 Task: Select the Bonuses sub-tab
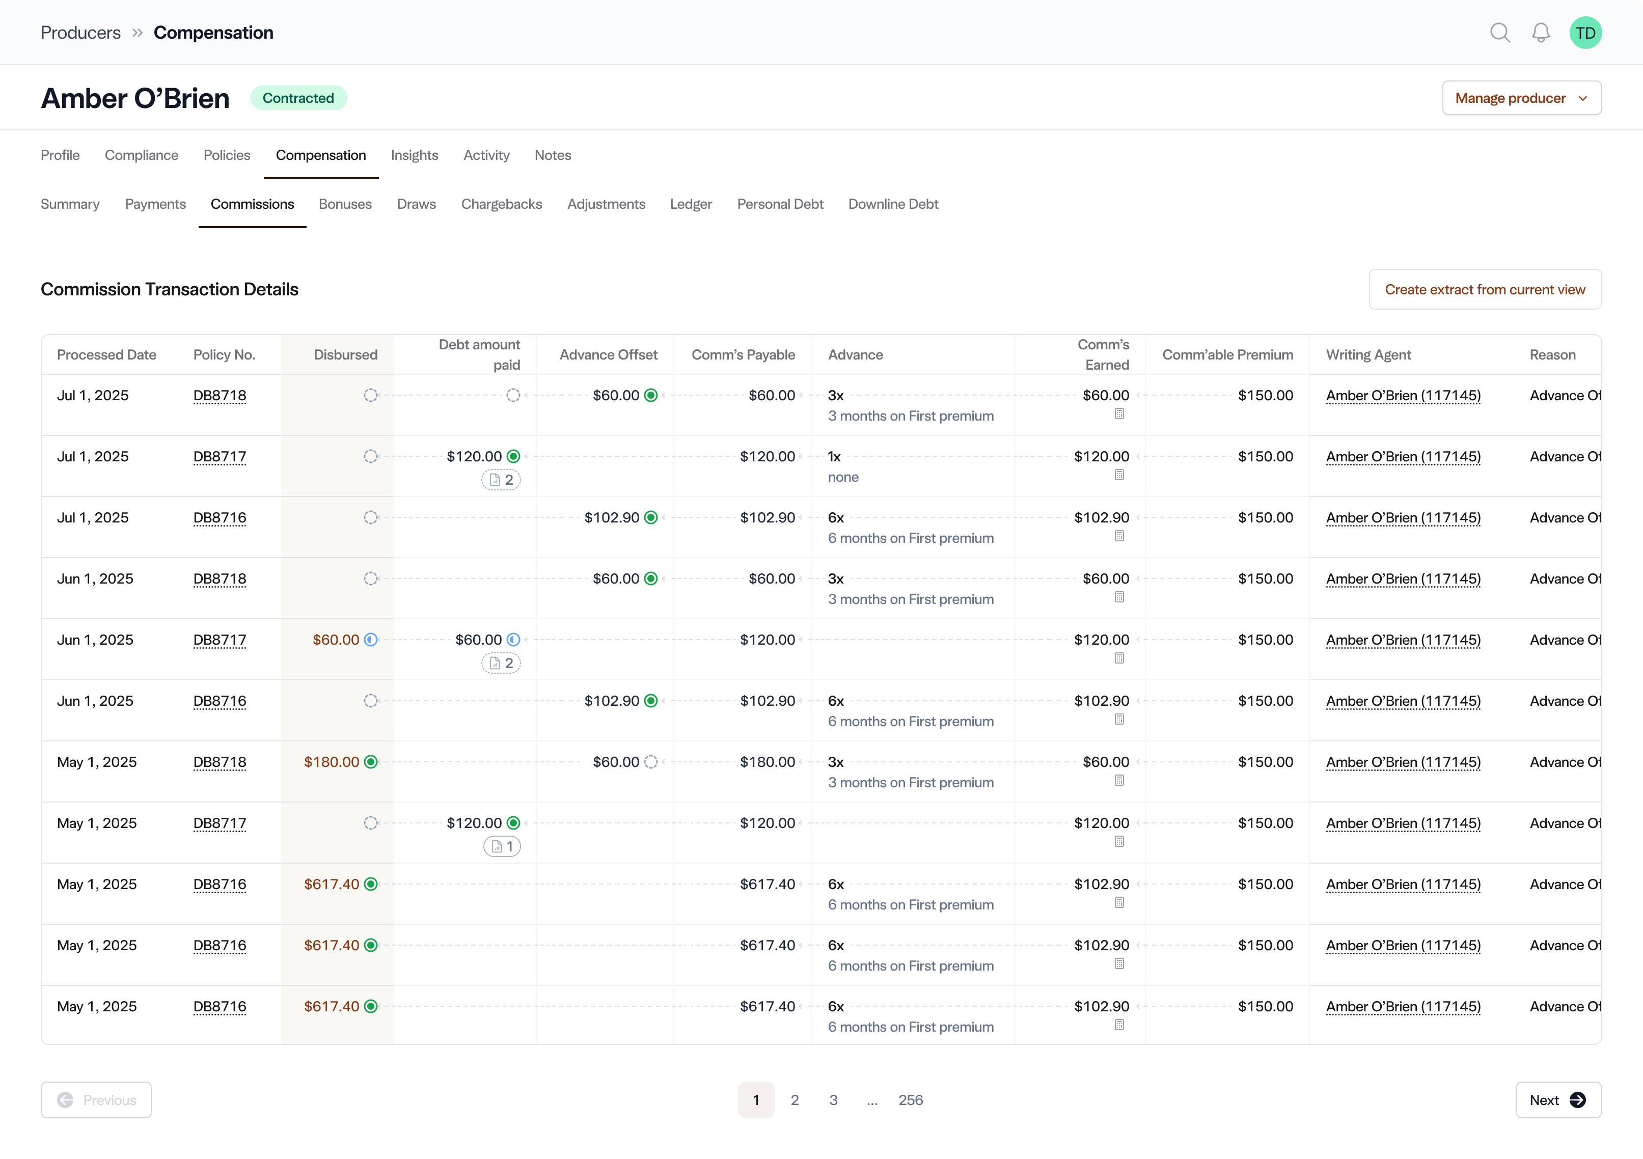(x=345, y=205)
